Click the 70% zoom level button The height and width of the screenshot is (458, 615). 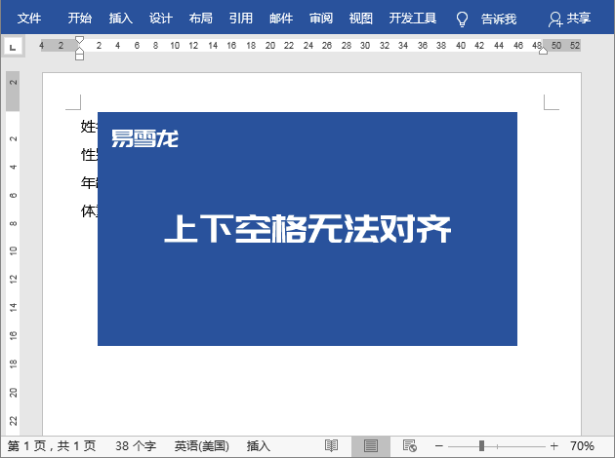583,445
